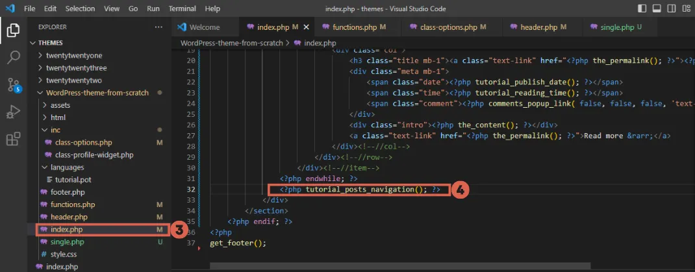Click the horizontal scrollbar under the editor

400,266
